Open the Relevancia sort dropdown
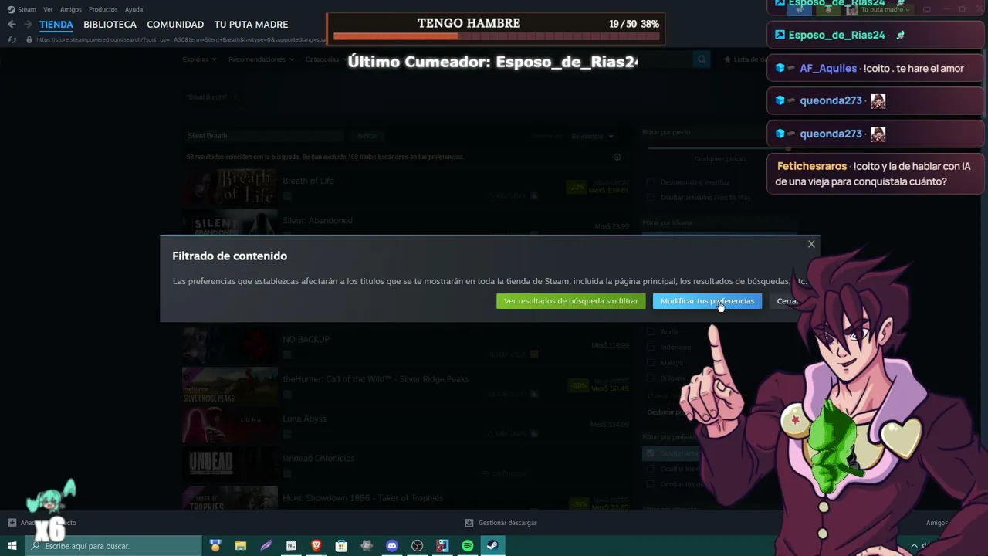988x556 pixels. [x=593, y=137]
